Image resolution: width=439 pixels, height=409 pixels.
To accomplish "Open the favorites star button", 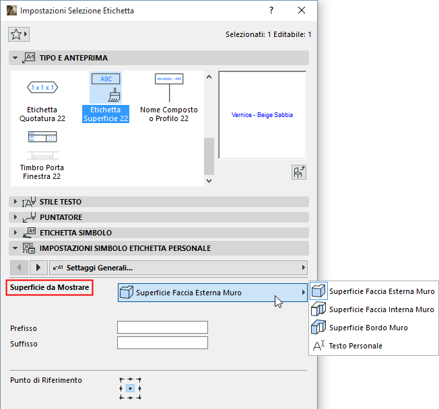I will click(19, 34).
